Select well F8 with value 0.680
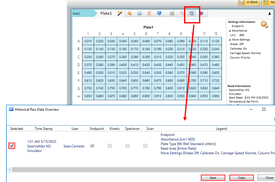Screen dimensions: 275x182 click(x=169, y=81)
